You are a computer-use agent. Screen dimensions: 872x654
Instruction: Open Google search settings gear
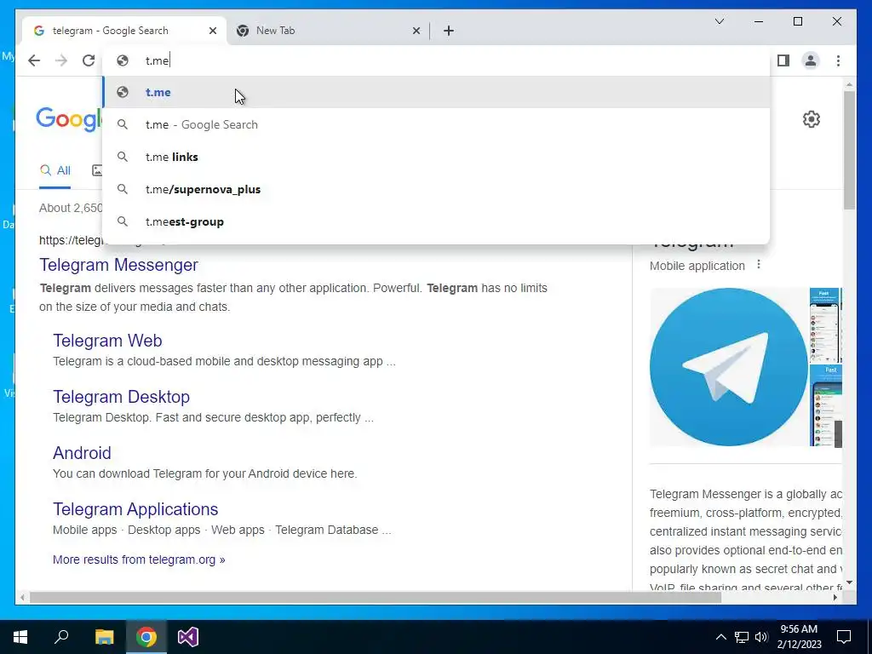(812, 119)
